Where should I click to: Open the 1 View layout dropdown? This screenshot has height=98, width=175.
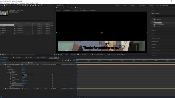click(x=109, y=54)
